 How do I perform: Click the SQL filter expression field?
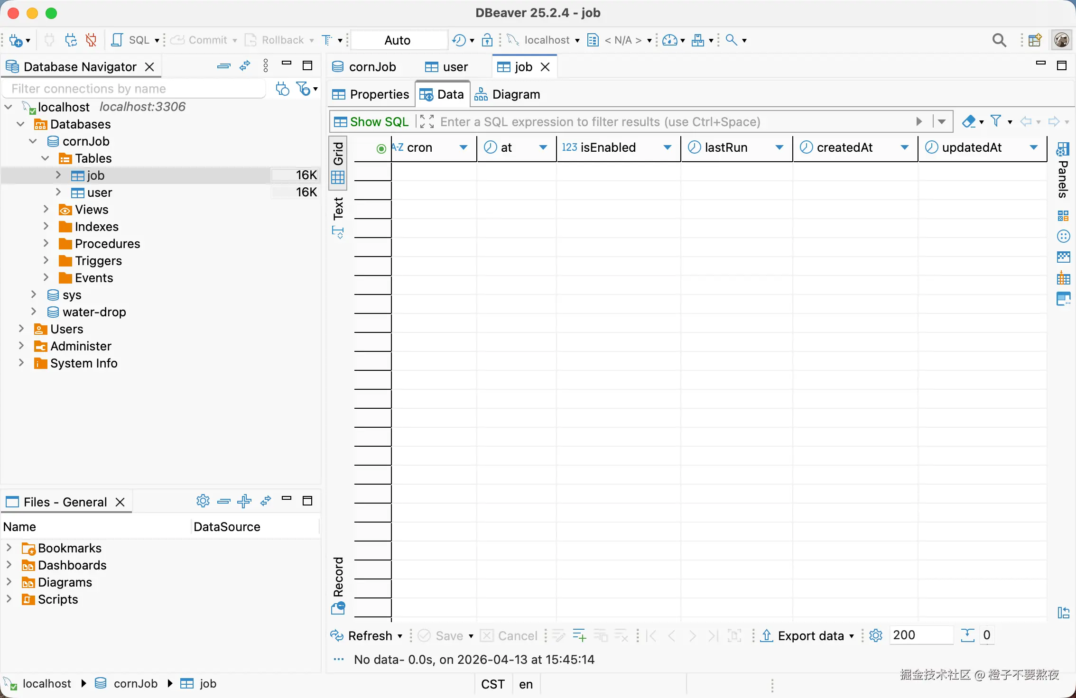pos(664,122)
